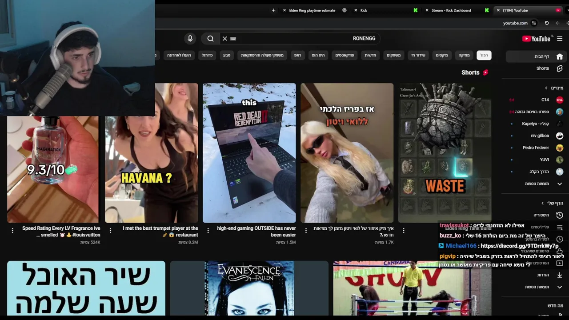Open options for the Elden Ring short
The width and height of the screenshot is (569, 320).
(404, 230)
